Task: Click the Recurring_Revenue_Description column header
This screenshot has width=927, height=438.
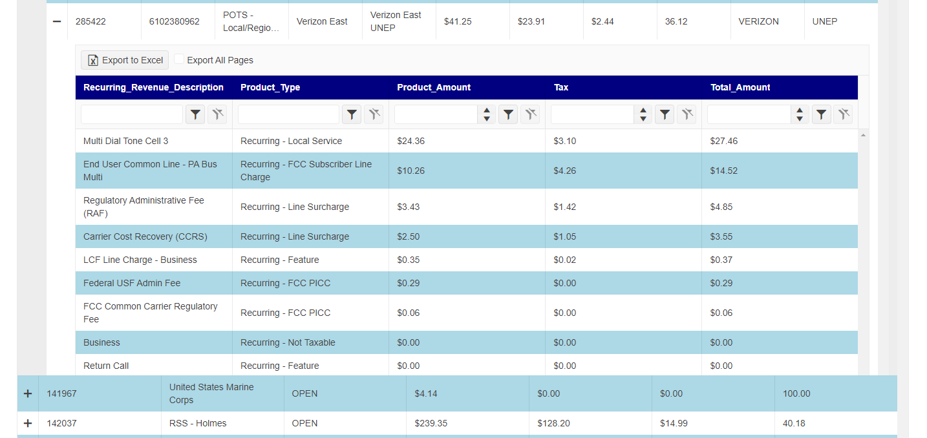Action: (153, 87)
